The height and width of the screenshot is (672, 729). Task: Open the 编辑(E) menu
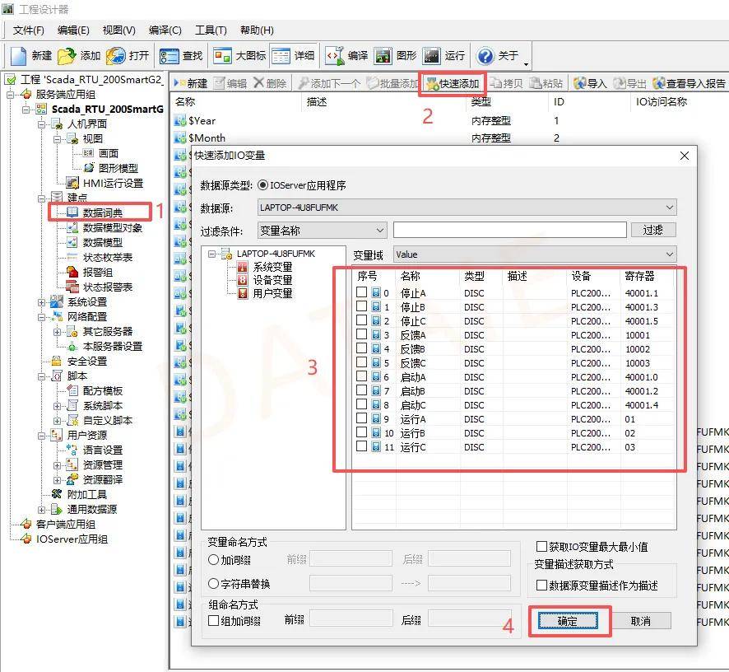pyautogui.click(x=73, y=30)
